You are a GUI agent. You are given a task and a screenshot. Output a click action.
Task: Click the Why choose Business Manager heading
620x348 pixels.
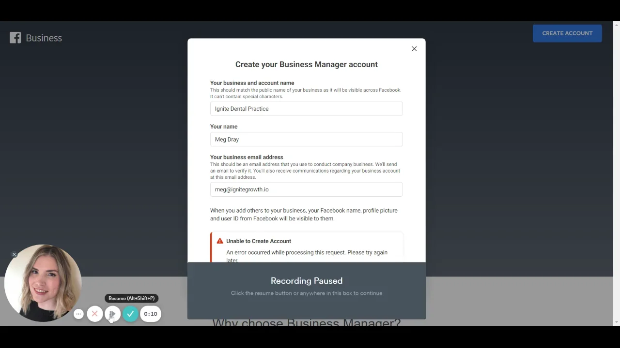307,322
